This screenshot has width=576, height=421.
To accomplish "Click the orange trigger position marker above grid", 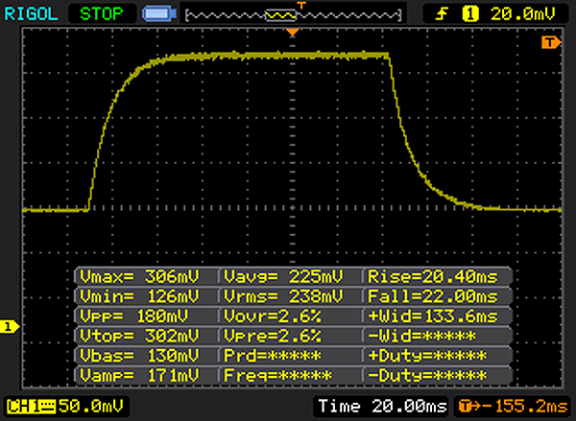I will coord(294,34).
